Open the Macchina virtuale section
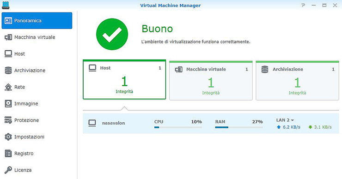The height and width of the screenshot is (179, 342). (x=37, y=37)
